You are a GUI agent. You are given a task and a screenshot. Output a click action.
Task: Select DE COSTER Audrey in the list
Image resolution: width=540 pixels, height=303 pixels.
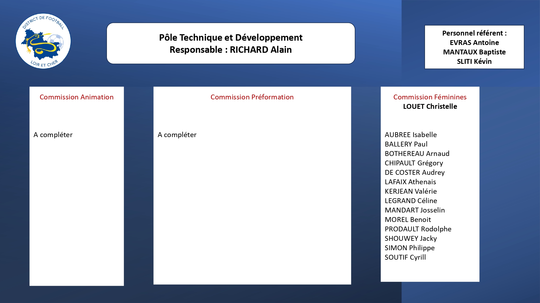click(x=415, y=172)
